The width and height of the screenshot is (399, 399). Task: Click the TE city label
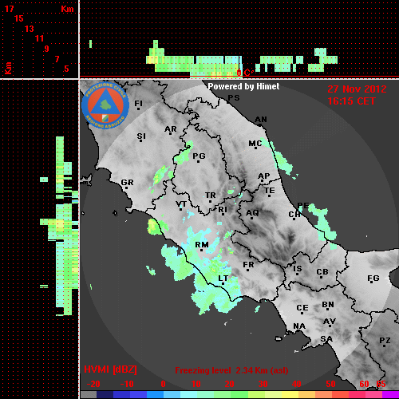click(x=270, y=191)
